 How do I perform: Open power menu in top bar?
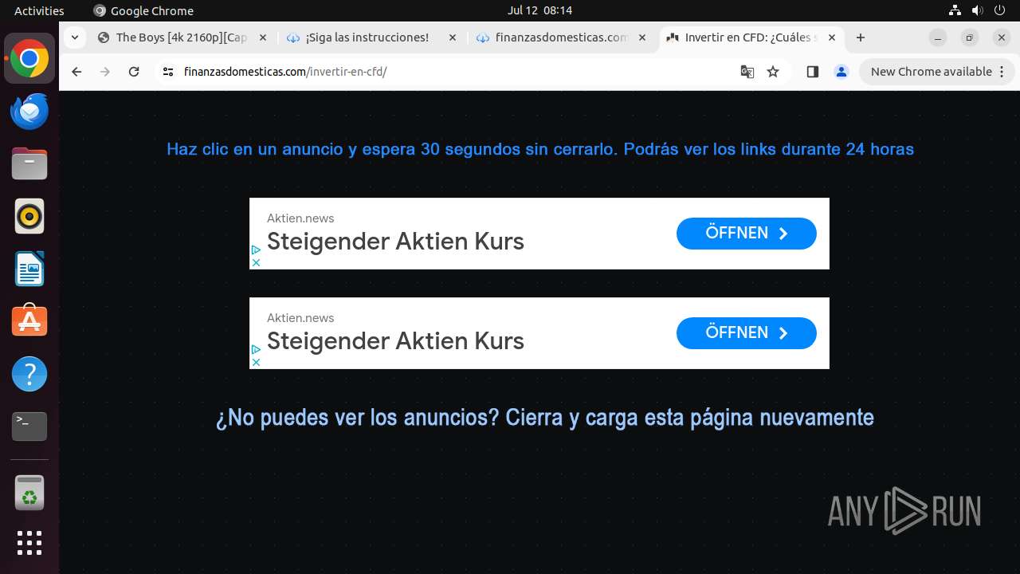pos(1001,10)
